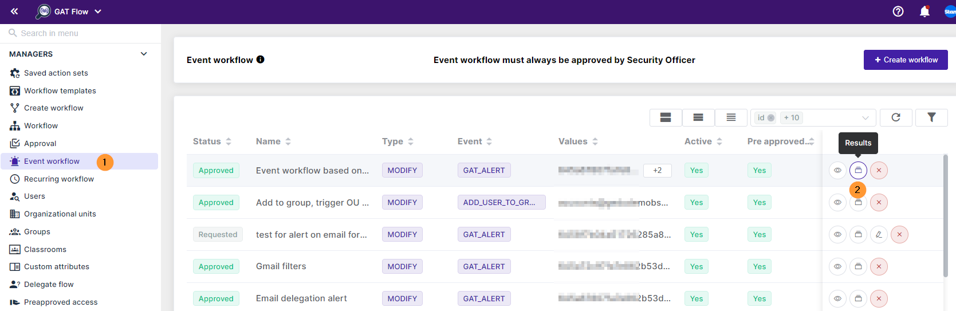Viewport: 956px width, 311px height.
Task: View the Event workflow based on row
Action: 837,170
